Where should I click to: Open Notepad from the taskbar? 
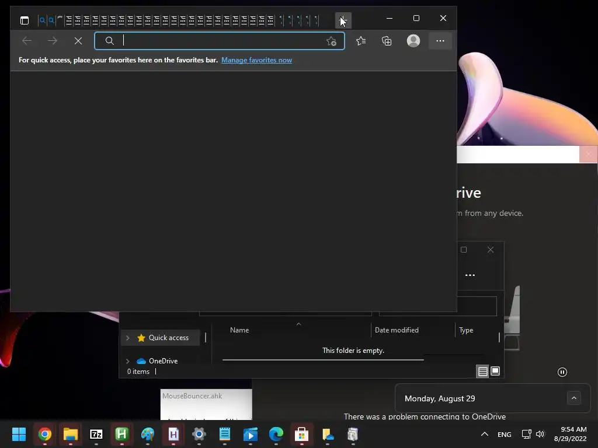(x=225, y=434)
